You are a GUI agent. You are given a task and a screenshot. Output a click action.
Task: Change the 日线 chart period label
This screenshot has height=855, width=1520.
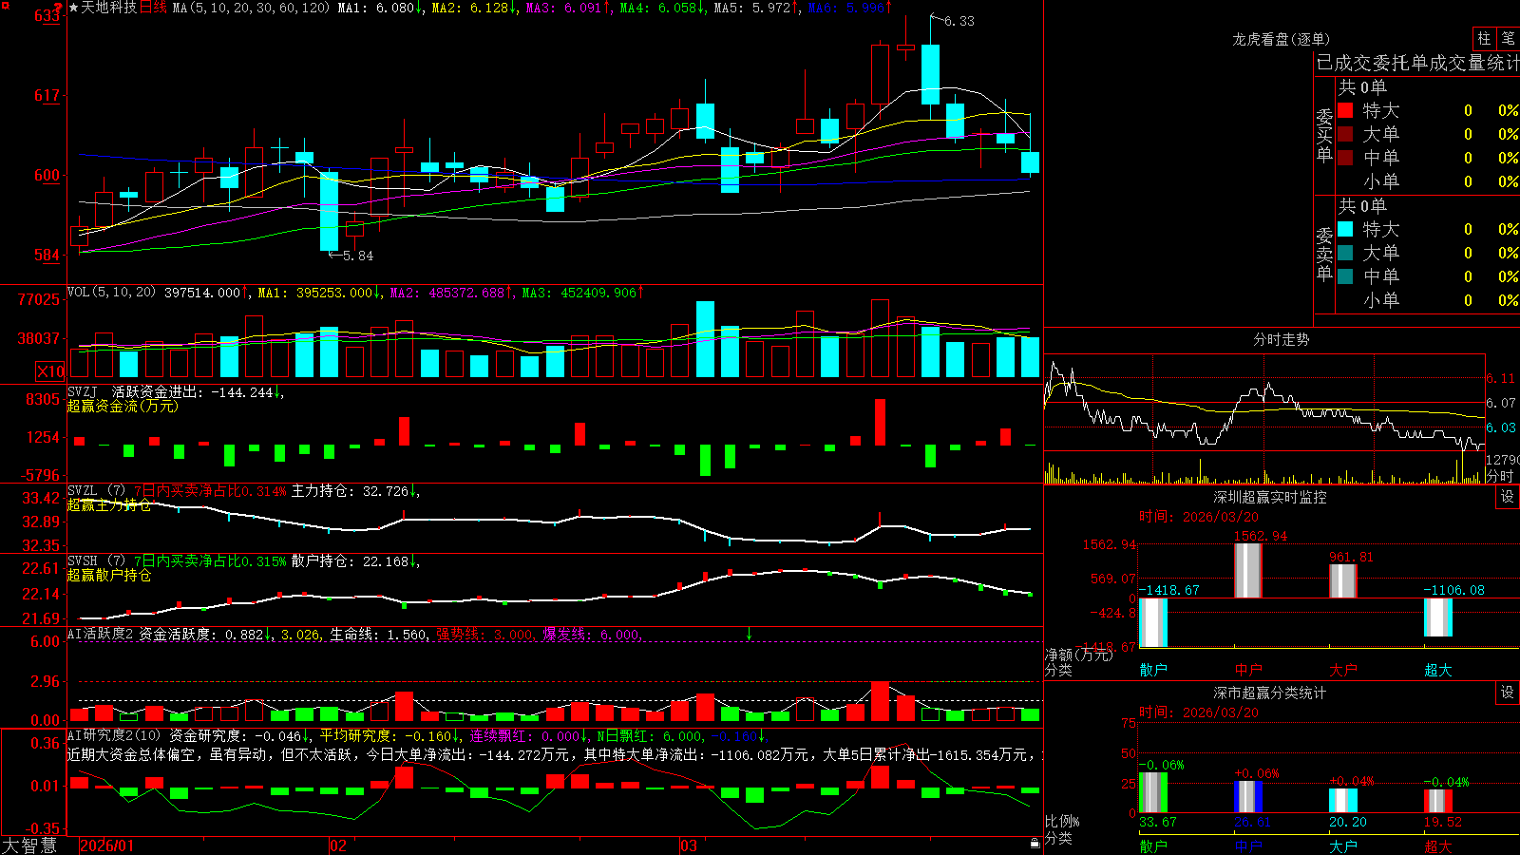coord(154,8)
